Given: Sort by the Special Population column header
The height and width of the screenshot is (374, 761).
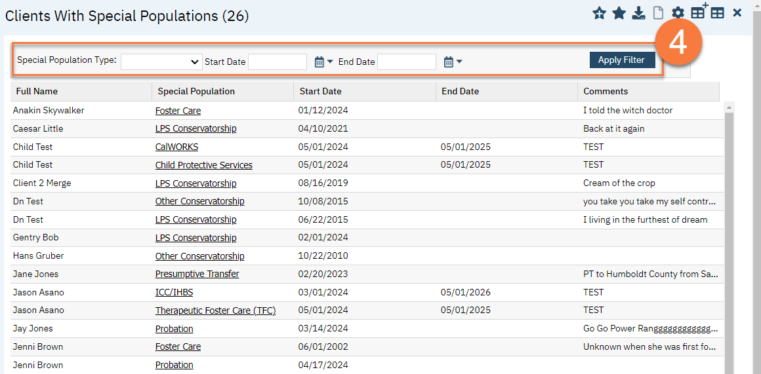Looking at the screenshot, I should coord(196,92).
